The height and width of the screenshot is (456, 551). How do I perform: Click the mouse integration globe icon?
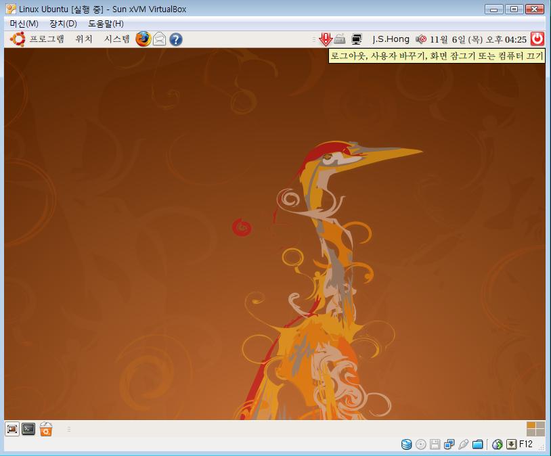pyautogui.click(x=497, y=444)
